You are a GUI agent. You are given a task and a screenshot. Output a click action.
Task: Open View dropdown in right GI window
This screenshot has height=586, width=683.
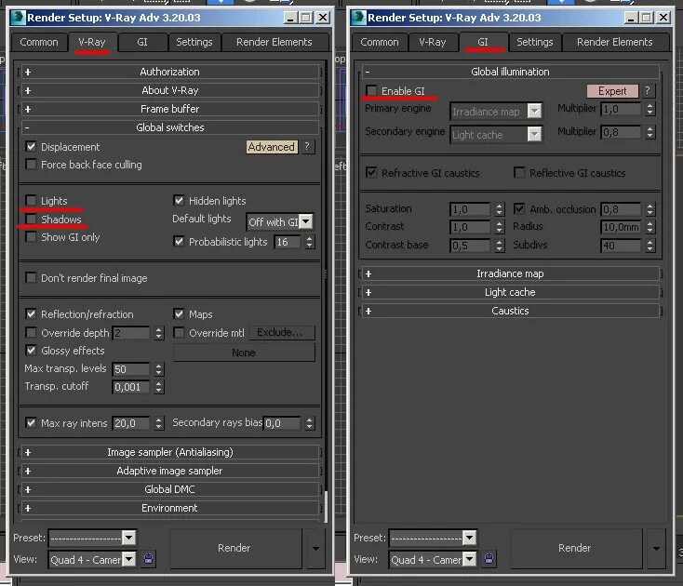[x=469, y=559]
